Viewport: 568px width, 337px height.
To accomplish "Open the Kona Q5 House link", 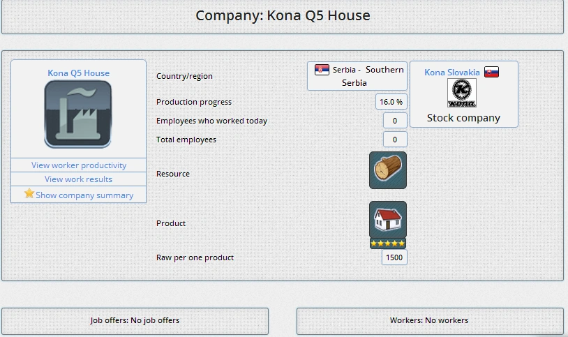I will (x=78, y=73).
